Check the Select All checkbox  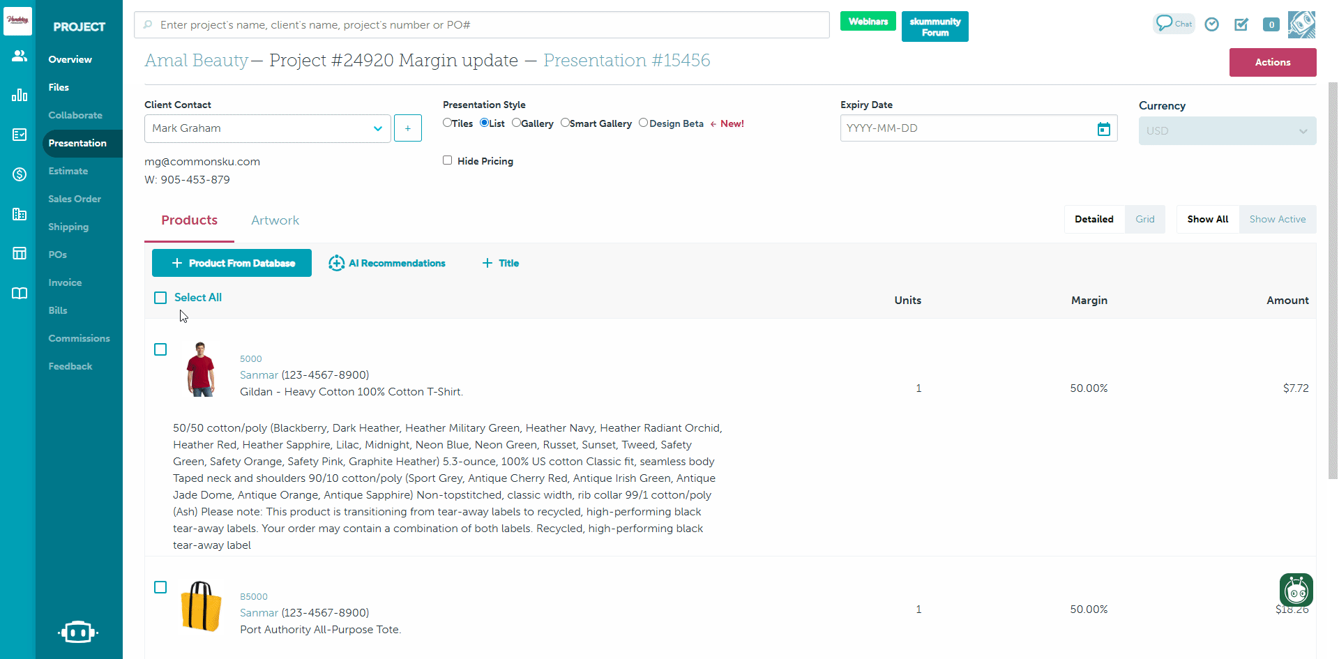tap(160, 298)
